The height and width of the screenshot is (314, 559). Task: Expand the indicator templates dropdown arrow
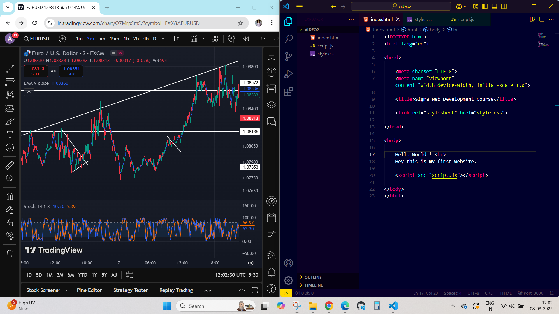click(x=204, y=39)
